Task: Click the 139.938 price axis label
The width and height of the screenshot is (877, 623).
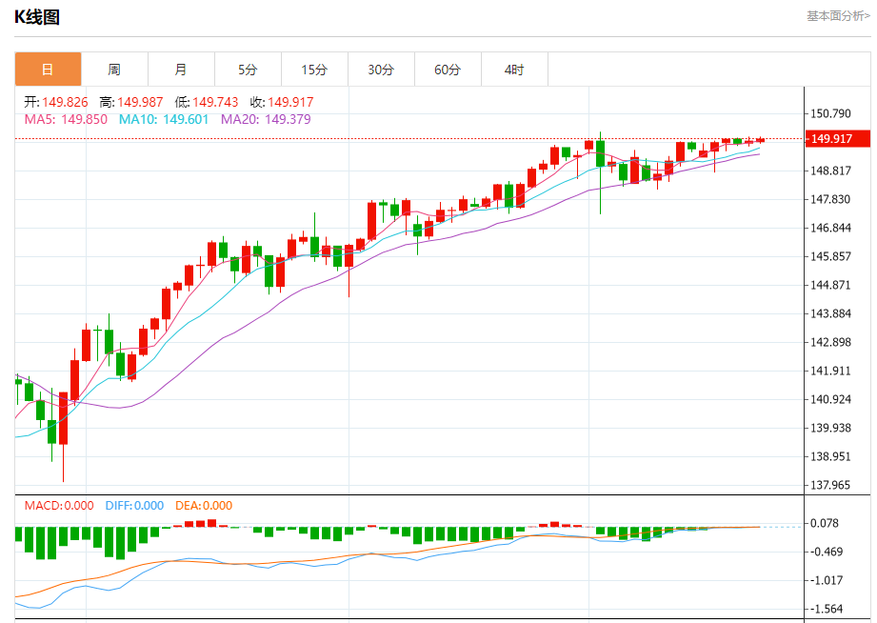Action: (x=830, y=428)
